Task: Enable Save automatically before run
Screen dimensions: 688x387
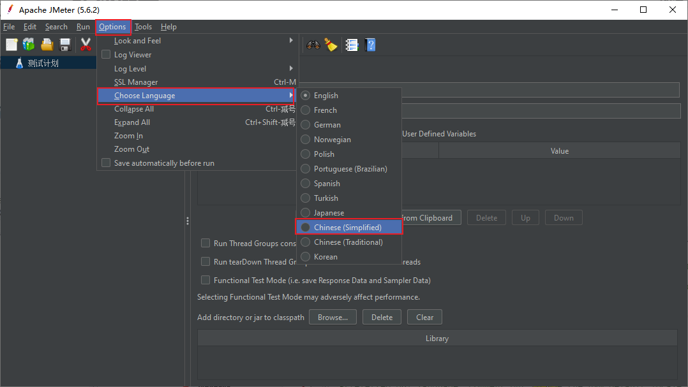Action: [x=106, y=163]
